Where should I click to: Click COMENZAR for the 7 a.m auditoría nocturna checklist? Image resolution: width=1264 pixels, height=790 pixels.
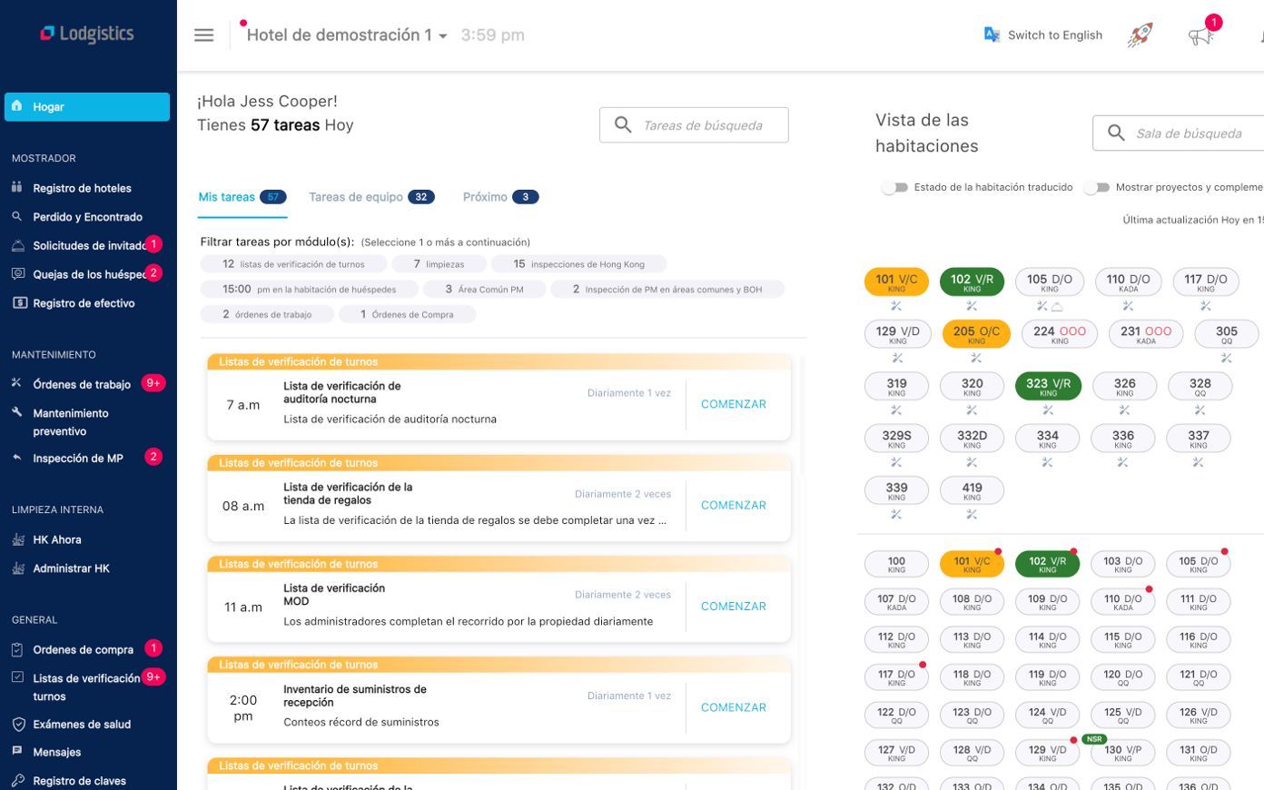[x=733, y=404]
